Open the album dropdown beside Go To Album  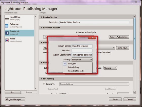point(114,48)
